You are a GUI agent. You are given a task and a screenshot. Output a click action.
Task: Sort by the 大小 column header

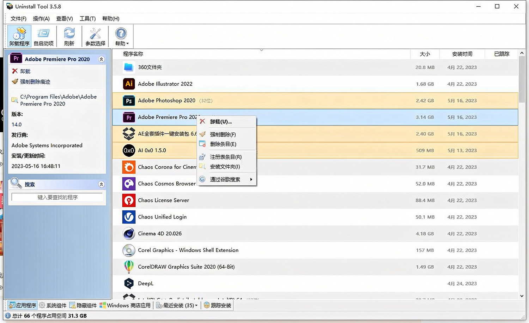point(425,54)
